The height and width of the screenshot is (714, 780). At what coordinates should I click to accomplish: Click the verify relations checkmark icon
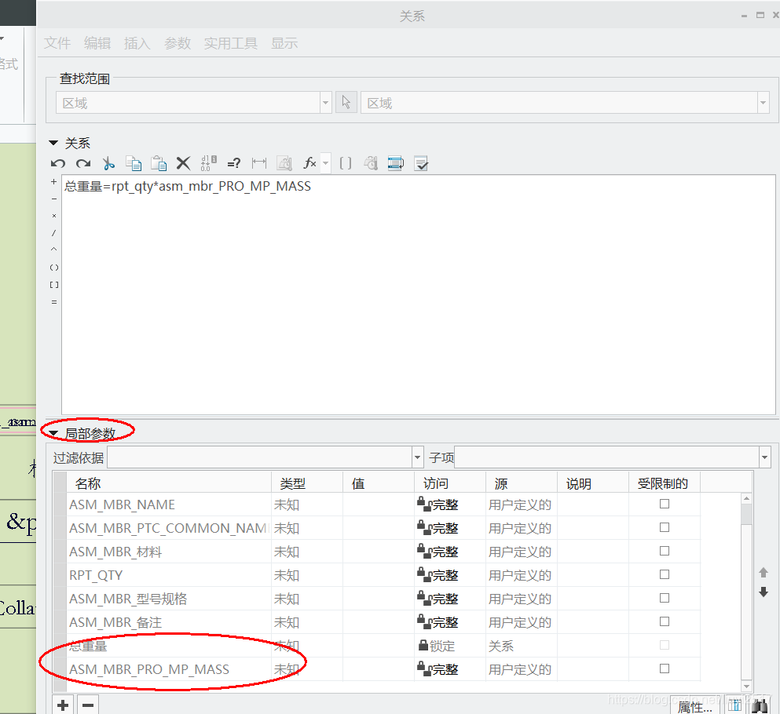[x=421, y=163]
